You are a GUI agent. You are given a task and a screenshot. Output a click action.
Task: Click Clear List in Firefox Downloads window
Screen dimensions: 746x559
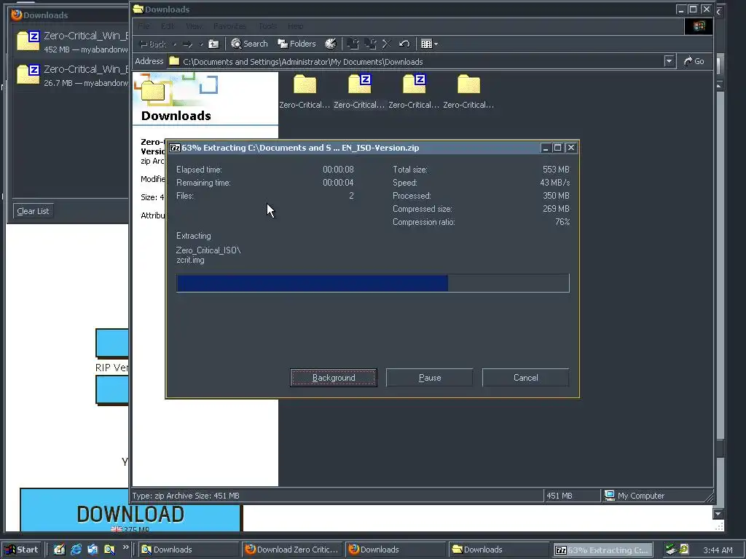coord(33,211)
